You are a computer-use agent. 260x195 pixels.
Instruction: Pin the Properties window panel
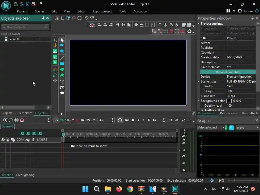coord(252,18)
